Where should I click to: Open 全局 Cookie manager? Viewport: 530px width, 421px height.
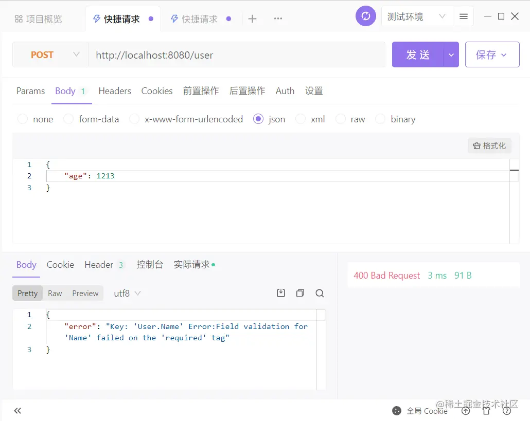420,411
